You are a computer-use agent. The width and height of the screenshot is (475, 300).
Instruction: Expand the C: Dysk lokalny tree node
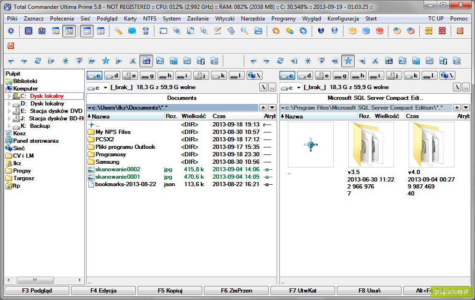[x=9, y=96]
